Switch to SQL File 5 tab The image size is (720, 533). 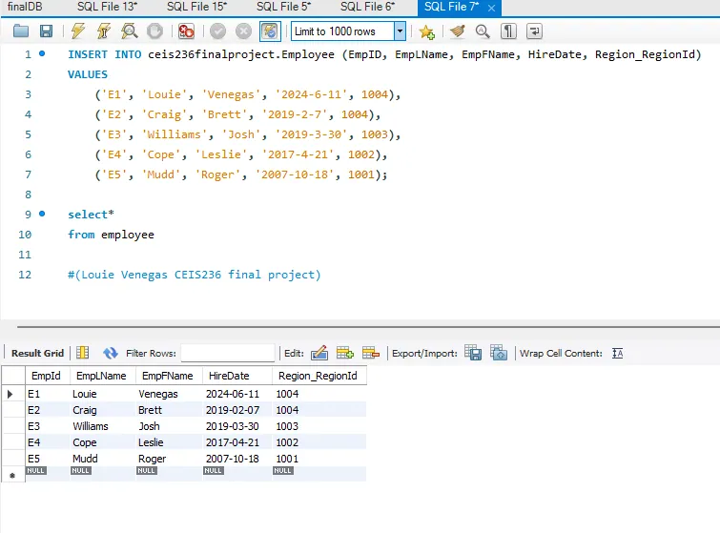point(283,7)
